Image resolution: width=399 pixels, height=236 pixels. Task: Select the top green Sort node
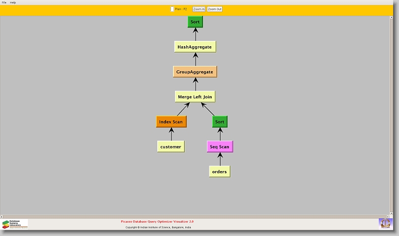195,22
